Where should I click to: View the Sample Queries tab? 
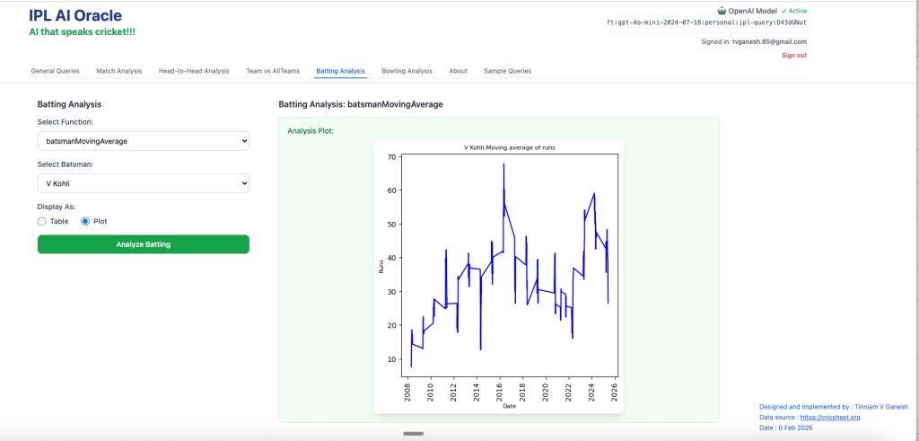click(507, 71)
